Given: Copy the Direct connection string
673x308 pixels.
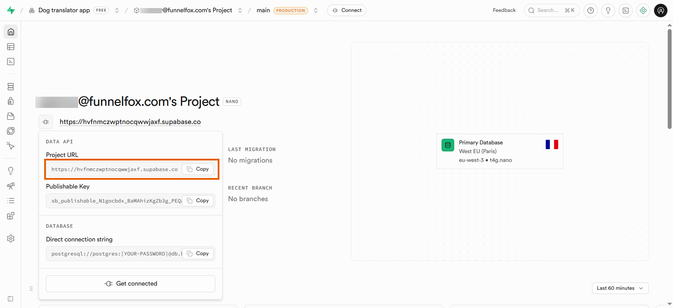Looking at the screenshot, I should coord(198,254).
